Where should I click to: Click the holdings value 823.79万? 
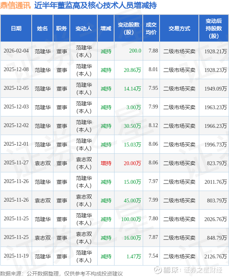click(x=217, y=163)
